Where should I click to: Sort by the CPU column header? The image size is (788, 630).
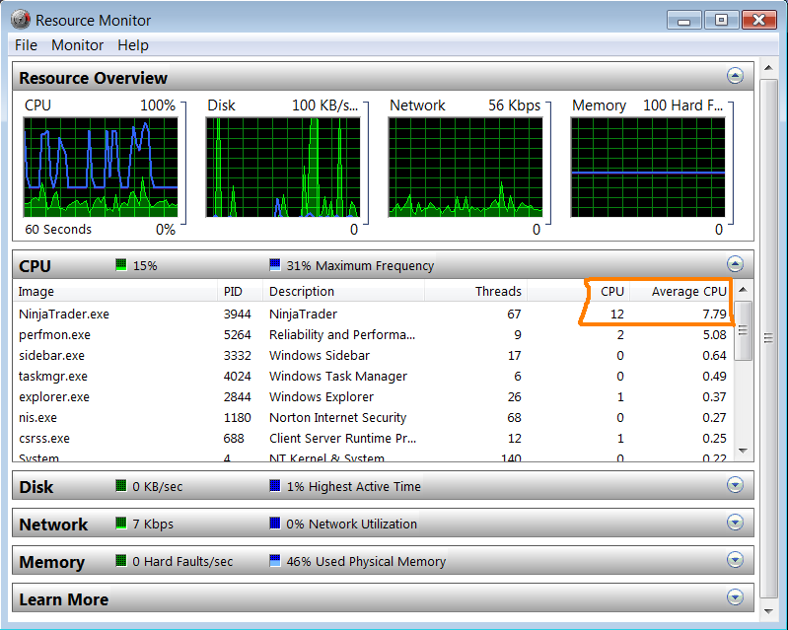578,292
